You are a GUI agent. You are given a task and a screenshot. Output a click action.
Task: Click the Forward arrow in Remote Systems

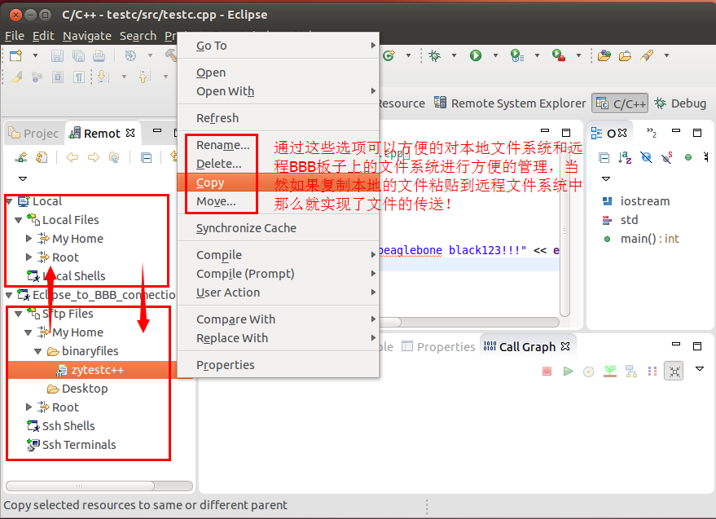(94, 157)
